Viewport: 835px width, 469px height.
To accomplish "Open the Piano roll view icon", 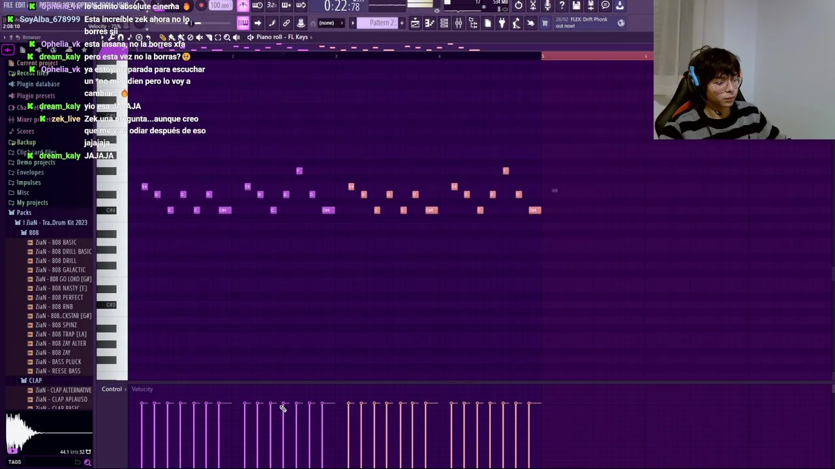I will coord(430,23).
